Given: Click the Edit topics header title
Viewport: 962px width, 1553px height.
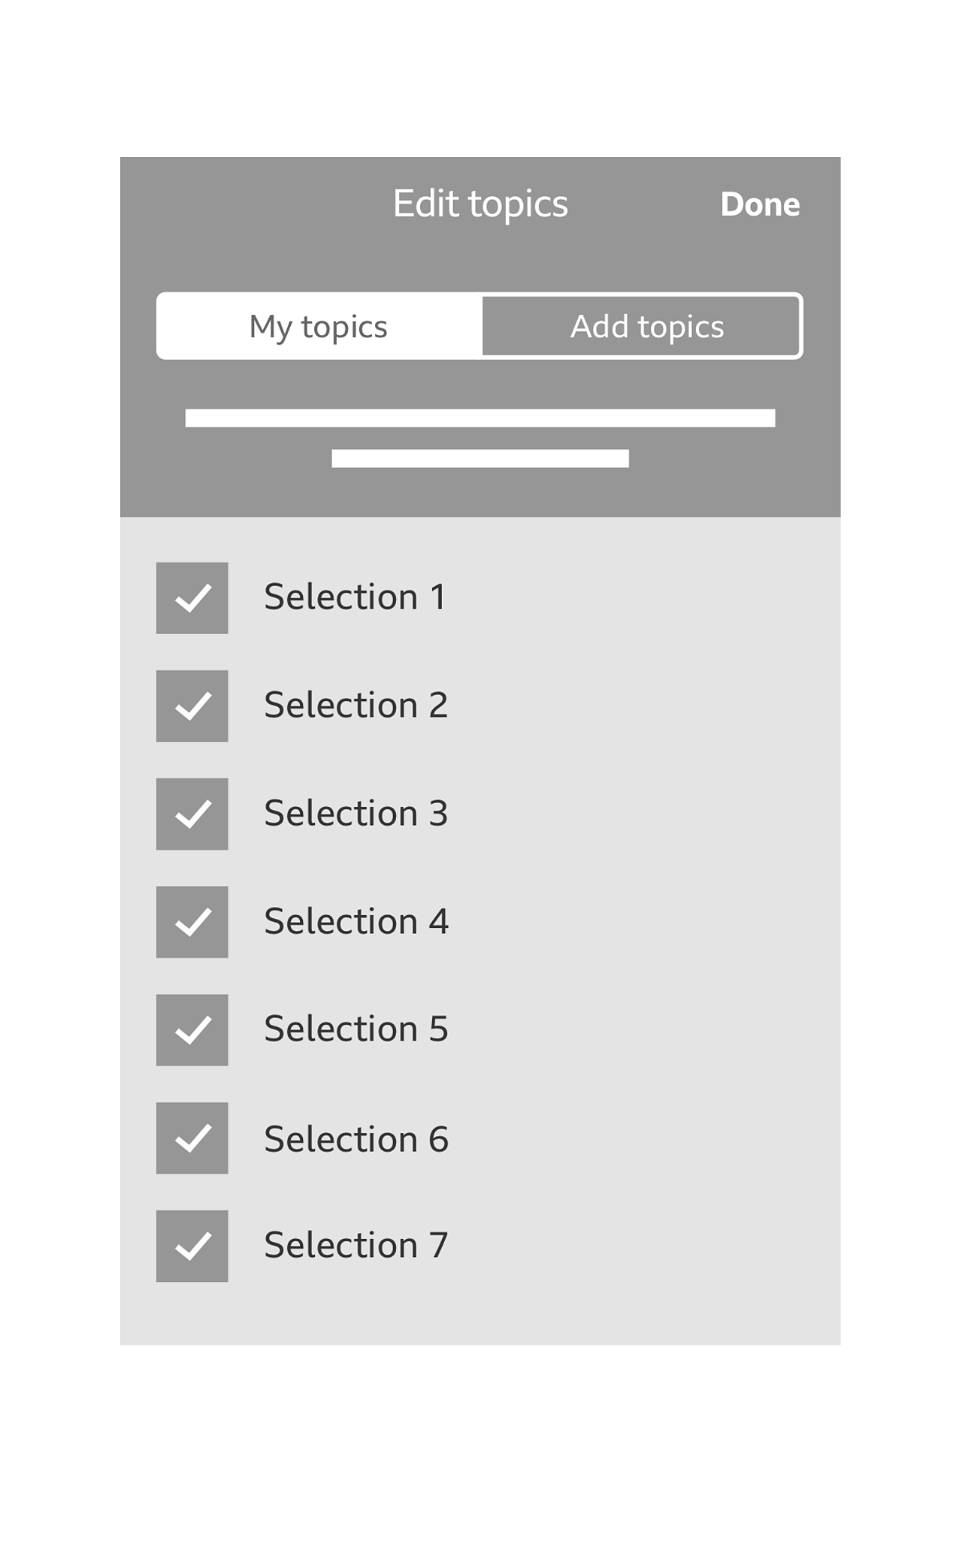Looking at the screenshot, I should [x=480, y=204].
